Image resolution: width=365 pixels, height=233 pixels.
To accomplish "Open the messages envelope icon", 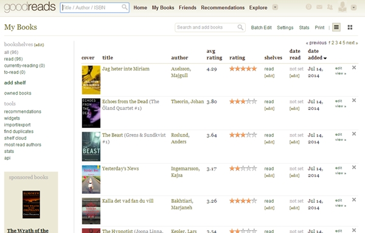I will click(319, 7).
